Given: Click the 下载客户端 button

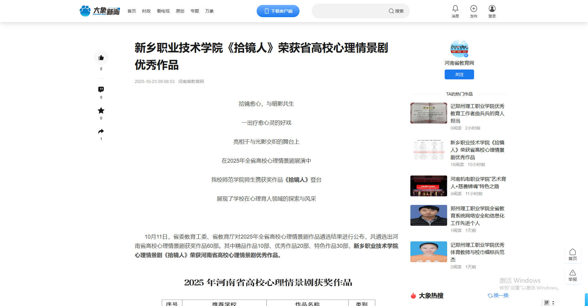Looking at the screenshot, I should click(278, 11).
